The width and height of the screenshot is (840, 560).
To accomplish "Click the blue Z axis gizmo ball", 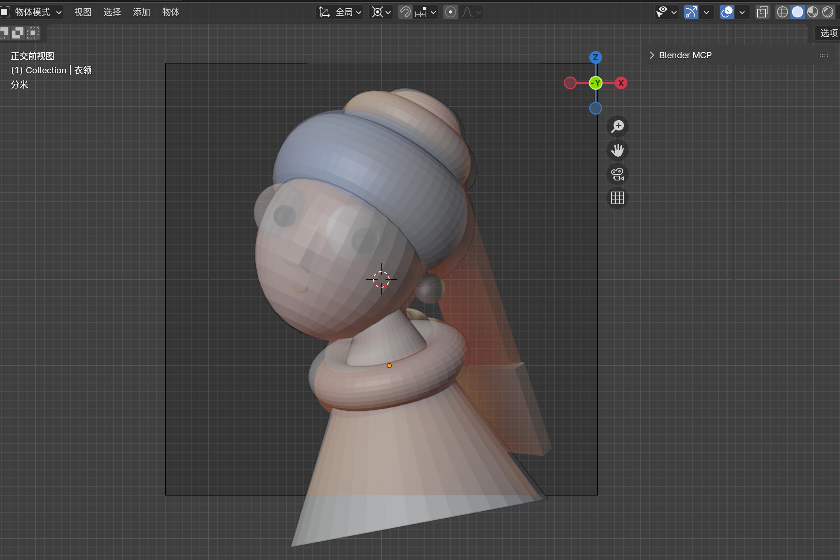I will (595, 58).
